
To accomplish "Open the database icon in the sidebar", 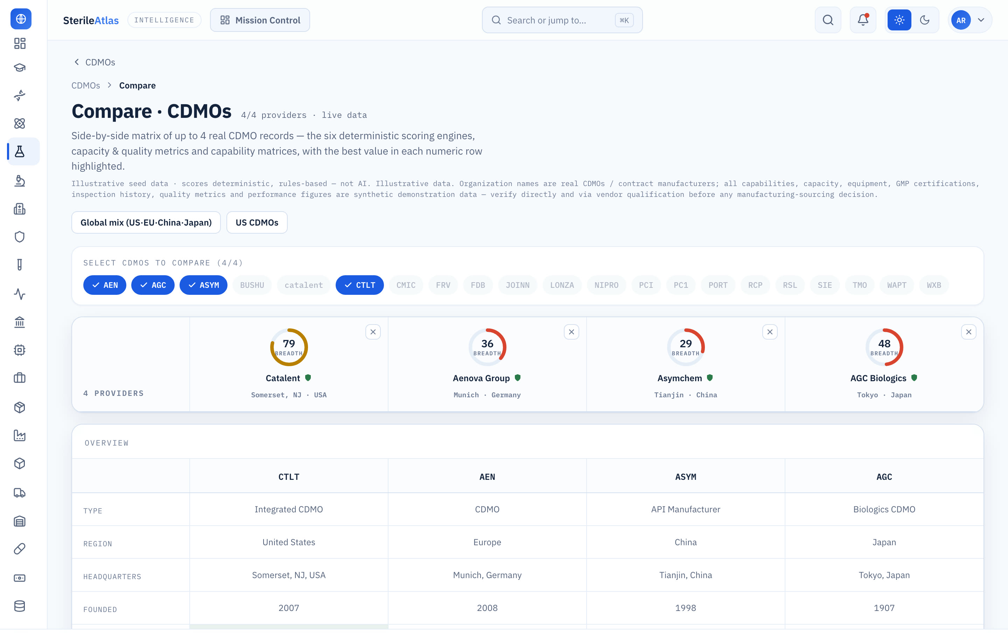I will (20, 606).
